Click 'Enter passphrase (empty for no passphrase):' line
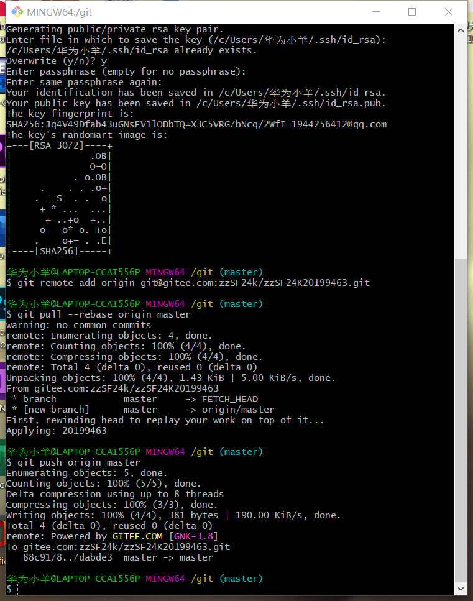Screen dimensions: 473x601 pos(126,71)
